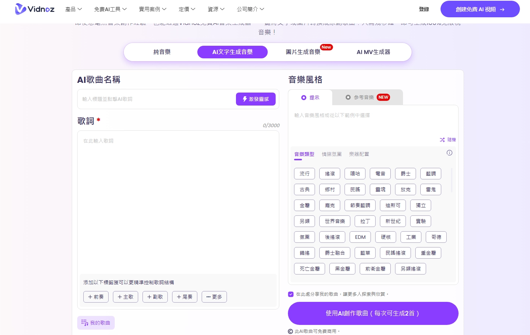Expand the 資源 dropdown menu
The image size is (530, 335).
point(216,9)
